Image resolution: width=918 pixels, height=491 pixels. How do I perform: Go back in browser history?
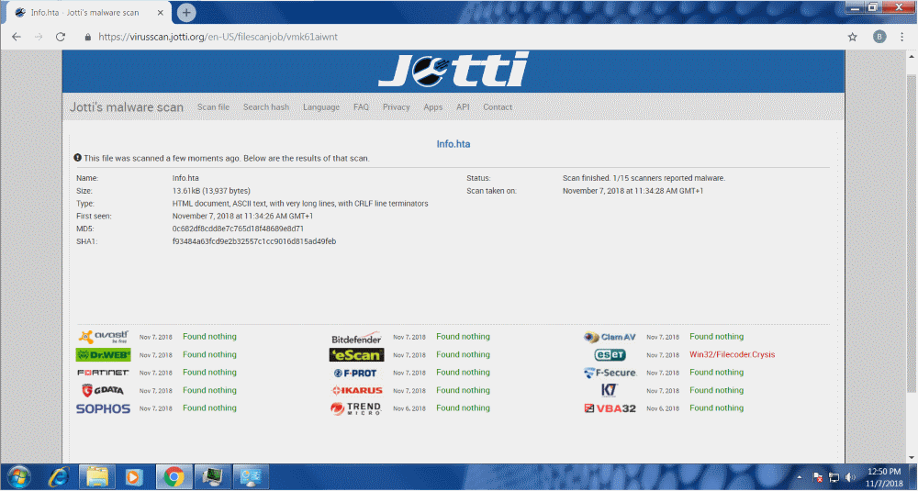tap(17, 37)
